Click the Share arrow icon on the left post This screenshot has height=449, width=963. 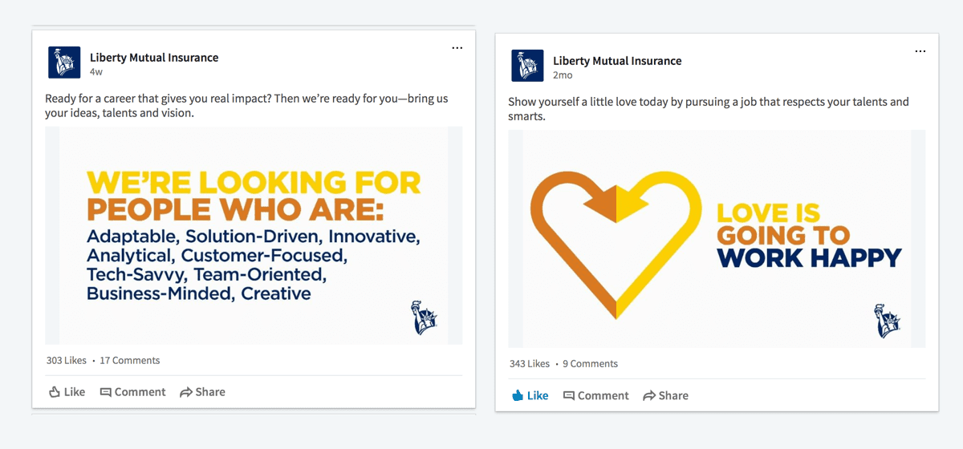tap(186, 392)
